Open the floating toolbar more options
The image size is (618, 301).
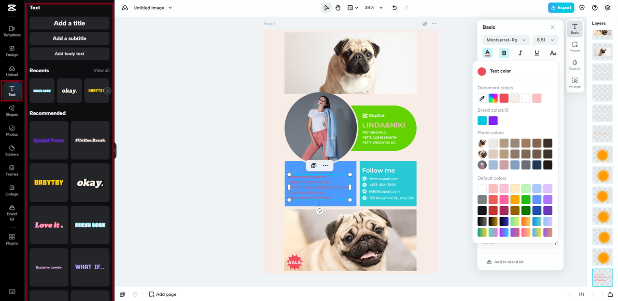(x=325, y=166)
